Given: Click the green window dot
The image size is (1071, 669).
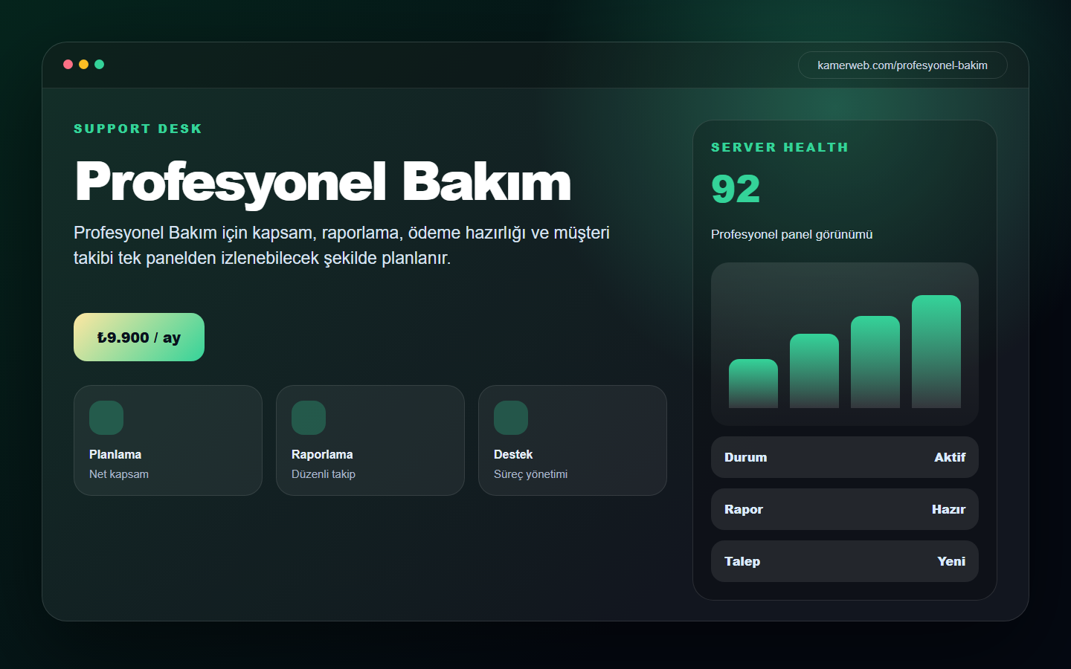Looking at the screenshot, I should (x=99, y=65).
